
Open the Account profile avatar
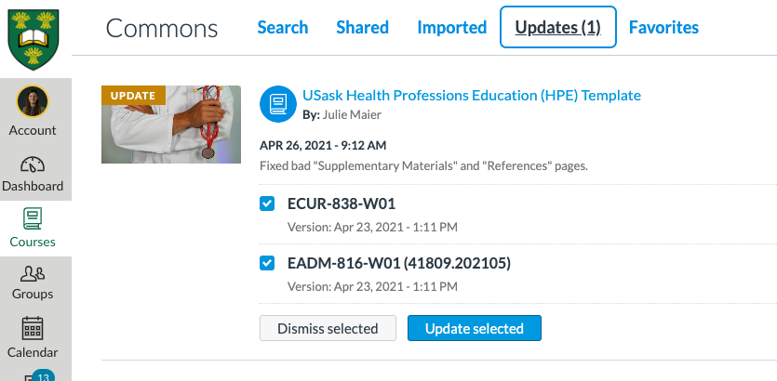coord(33,101)
